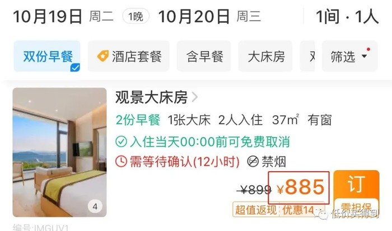Click the orange tag icon beside 酒店套餐
Viewport: 392px width, 231px height.
103,56
